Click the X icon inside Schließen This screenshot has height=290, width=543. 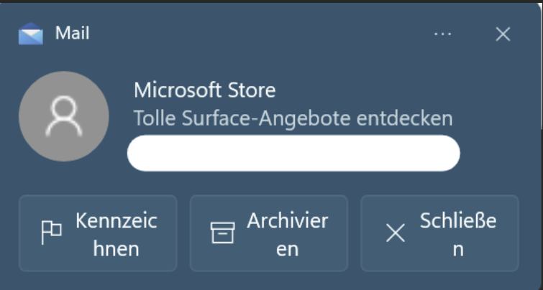tap(396, 233)
